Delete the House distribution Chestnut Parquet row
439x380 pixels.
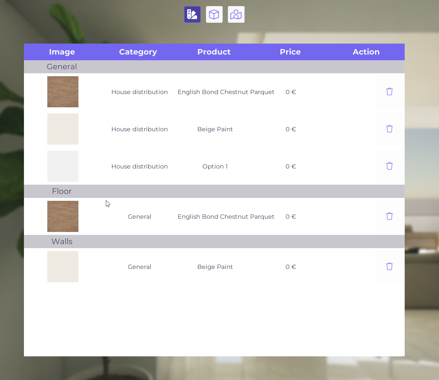click(x=389, y=92)
